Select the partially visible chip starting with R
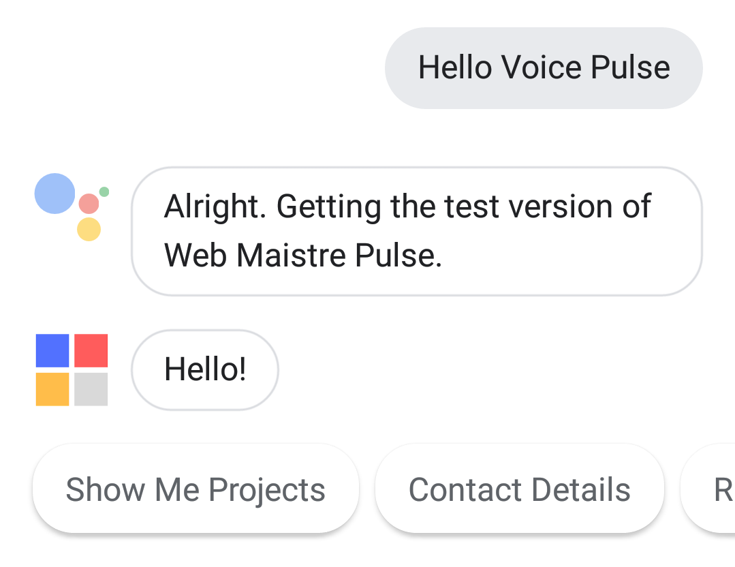This screenshot has height=567, width=735. point(708,488)
